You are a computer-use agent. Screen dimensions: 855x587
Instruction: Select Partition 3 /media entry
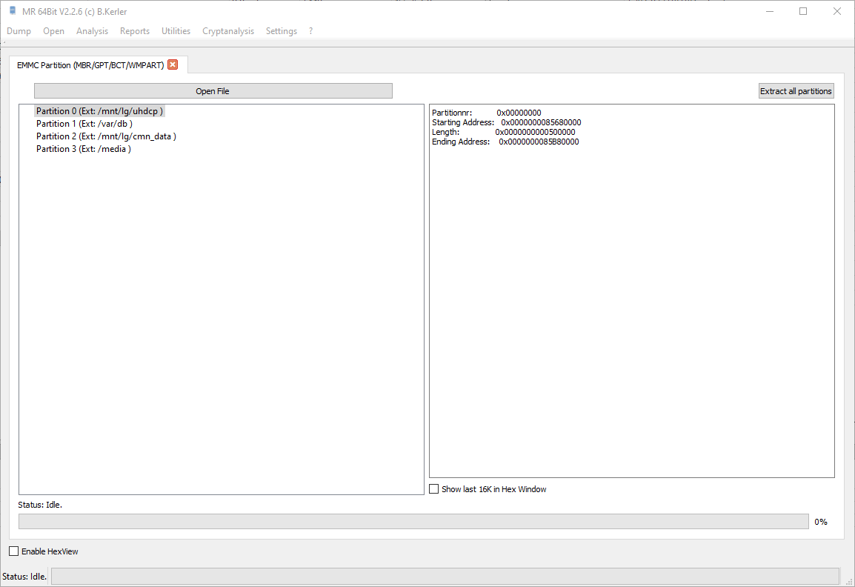[83, 149]
